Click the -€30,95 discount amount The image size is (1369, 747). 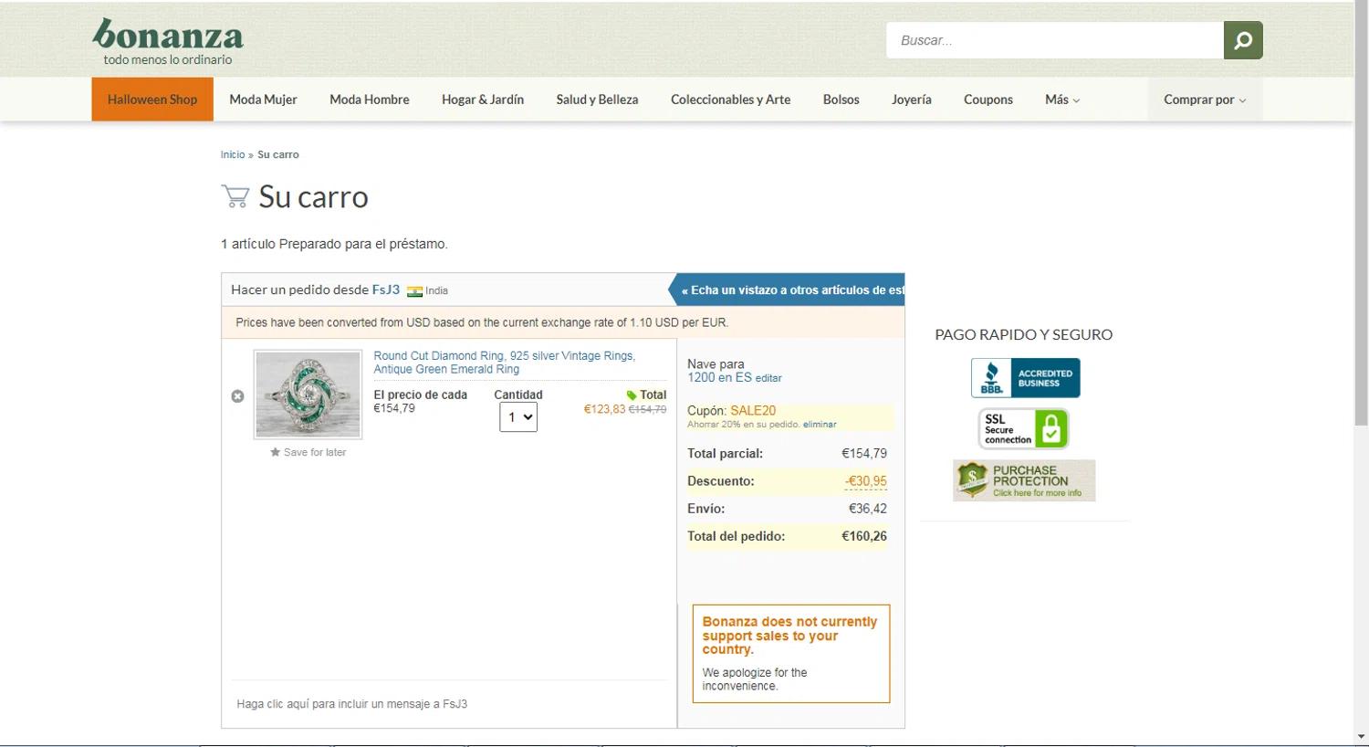click(865, 481)
